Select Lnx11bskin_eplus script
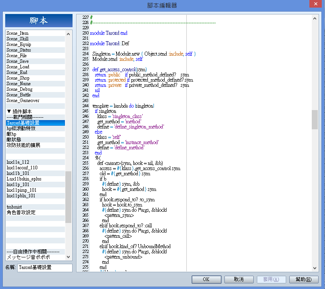 (35, 179)
